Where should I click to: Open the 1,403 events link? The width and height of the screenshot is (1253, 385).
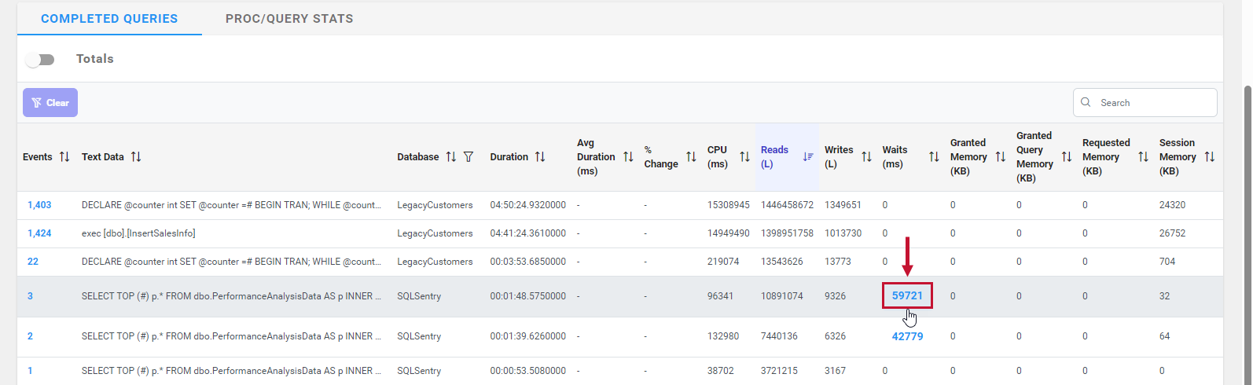(39, 205)
